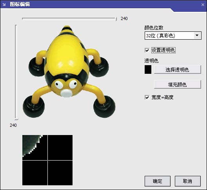Viewport: 207px width, 190px height.
Task: Click the title bar arrow icon
Action: click(4, 4)
